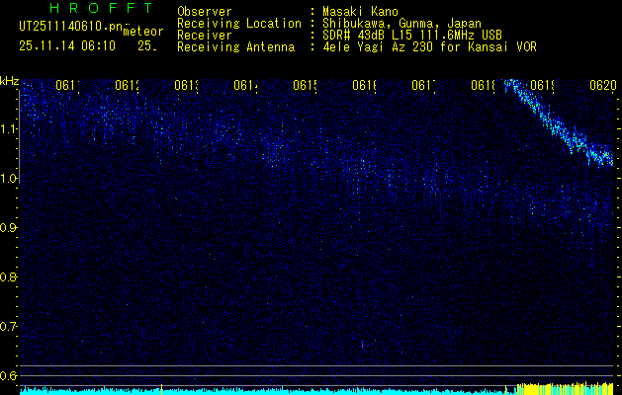Click the 1.0 kHz frequency tick
This screenshot has width=622, height=395.
pos(9,178)
